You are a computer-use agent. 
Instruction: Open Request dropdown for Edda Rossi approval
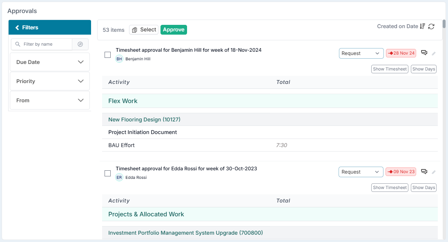pyautogui.click(x=361, y=172)
